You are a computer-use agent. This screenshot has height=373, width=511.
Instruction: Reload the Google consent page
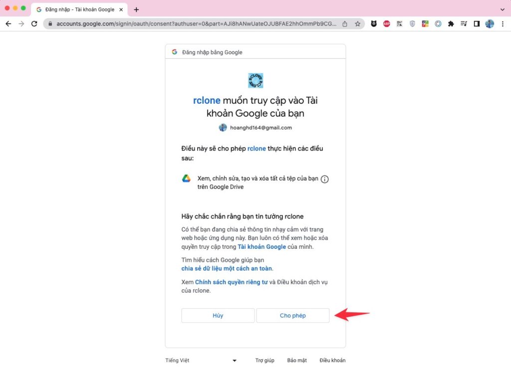click(34, 24)
